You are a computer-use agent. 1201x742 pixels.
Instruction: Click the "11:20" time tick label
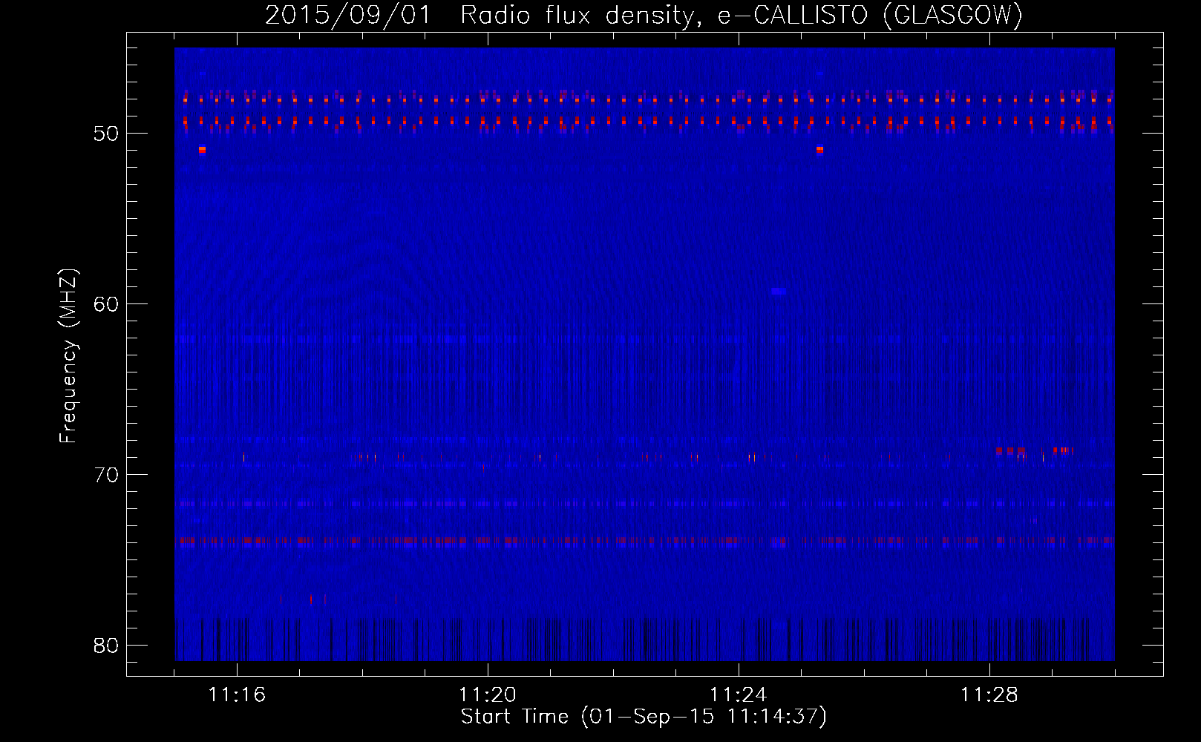(488, 695)
